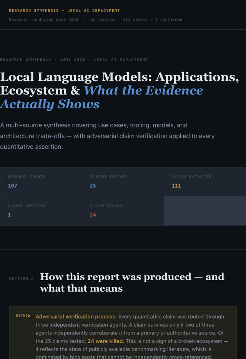
Task: Click the 'SECTION A' label
Action: 21,279
